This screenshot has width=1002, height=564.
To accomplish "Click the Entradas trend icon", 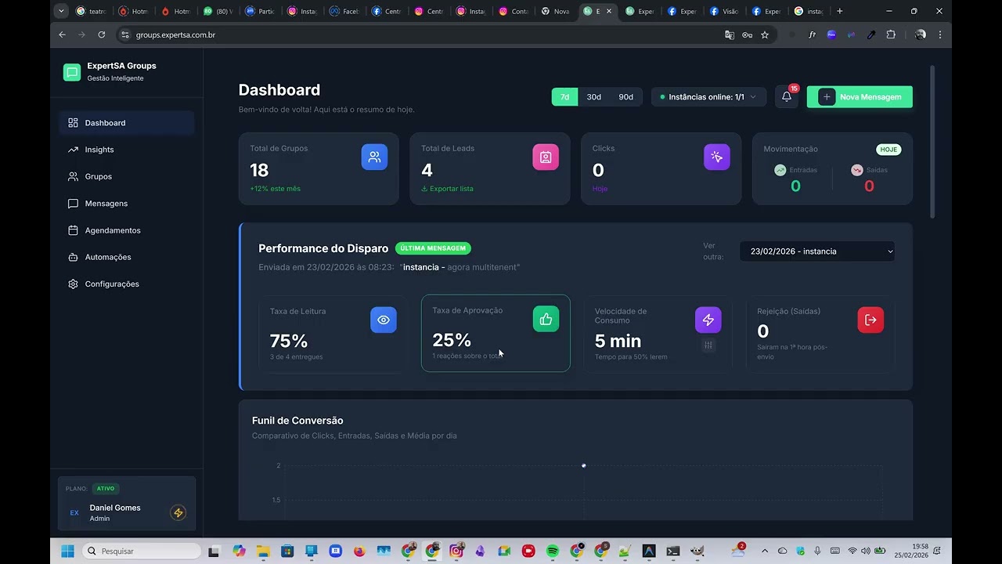I will (780, 170).
